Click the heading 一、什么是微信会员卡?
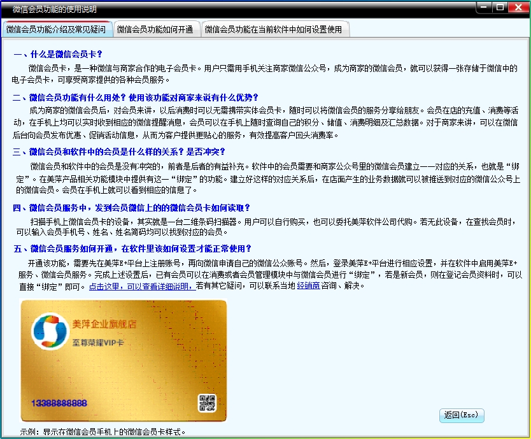 click(58, 54)
